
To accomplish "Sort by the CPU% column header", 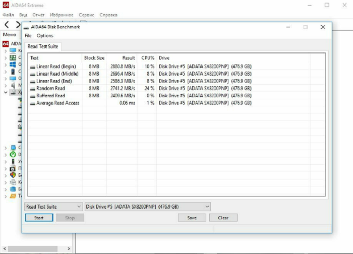I will pyautogui.click(x=147, y=58).
